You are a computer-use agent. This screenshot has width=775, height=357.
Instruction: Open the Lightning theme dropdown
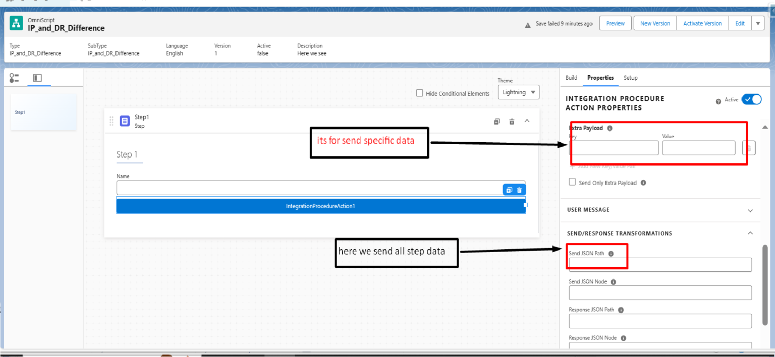click(x=518, y=92)
